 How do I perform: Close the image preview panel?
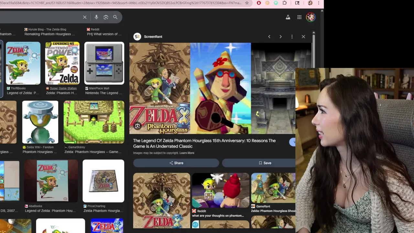tap(303, 37)
